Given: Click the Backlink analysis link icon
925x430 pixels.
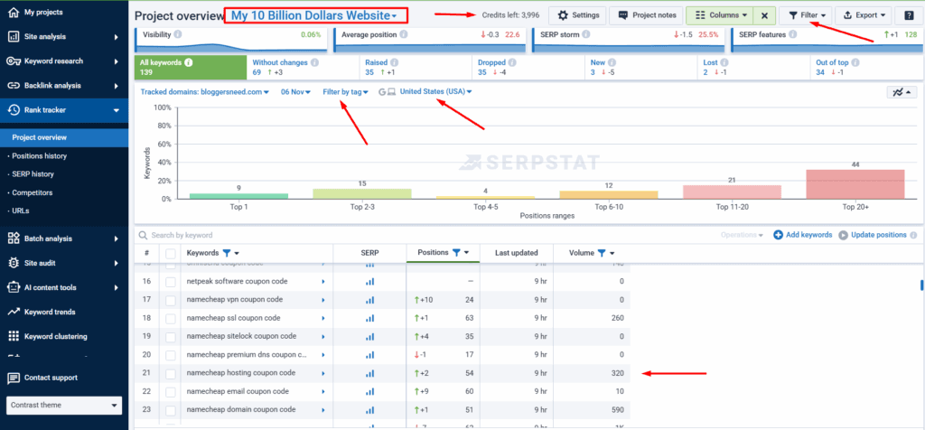Looking at the screenshot, I should (14, 86).
